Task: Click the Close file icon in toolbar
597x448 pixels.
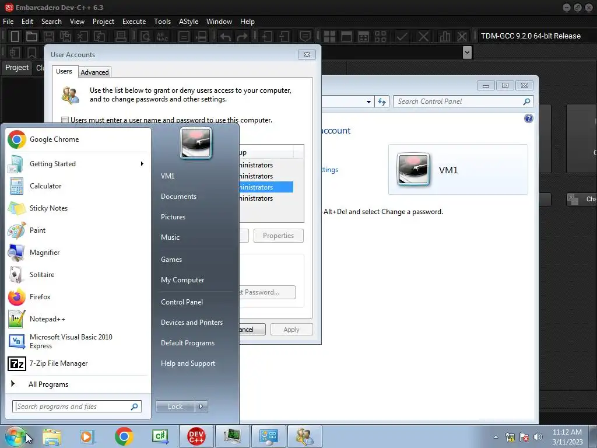Action: point(82,37)
